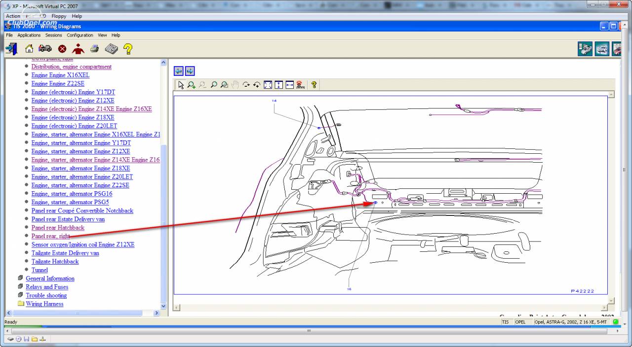The height and width of the screenshot is (347, 632).
Task: Click the tree panel scroll up arrow
Action: 164,63
